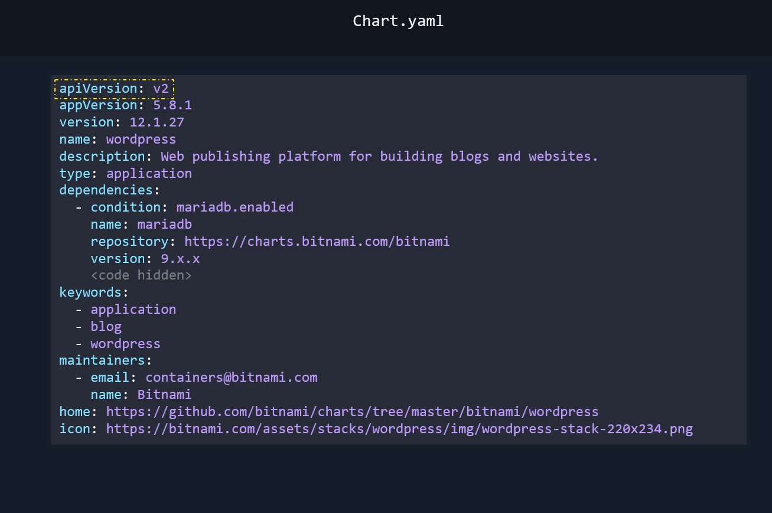
Task: Select the "mariadb" dependency name value
Action: click(x=165, y=225)
